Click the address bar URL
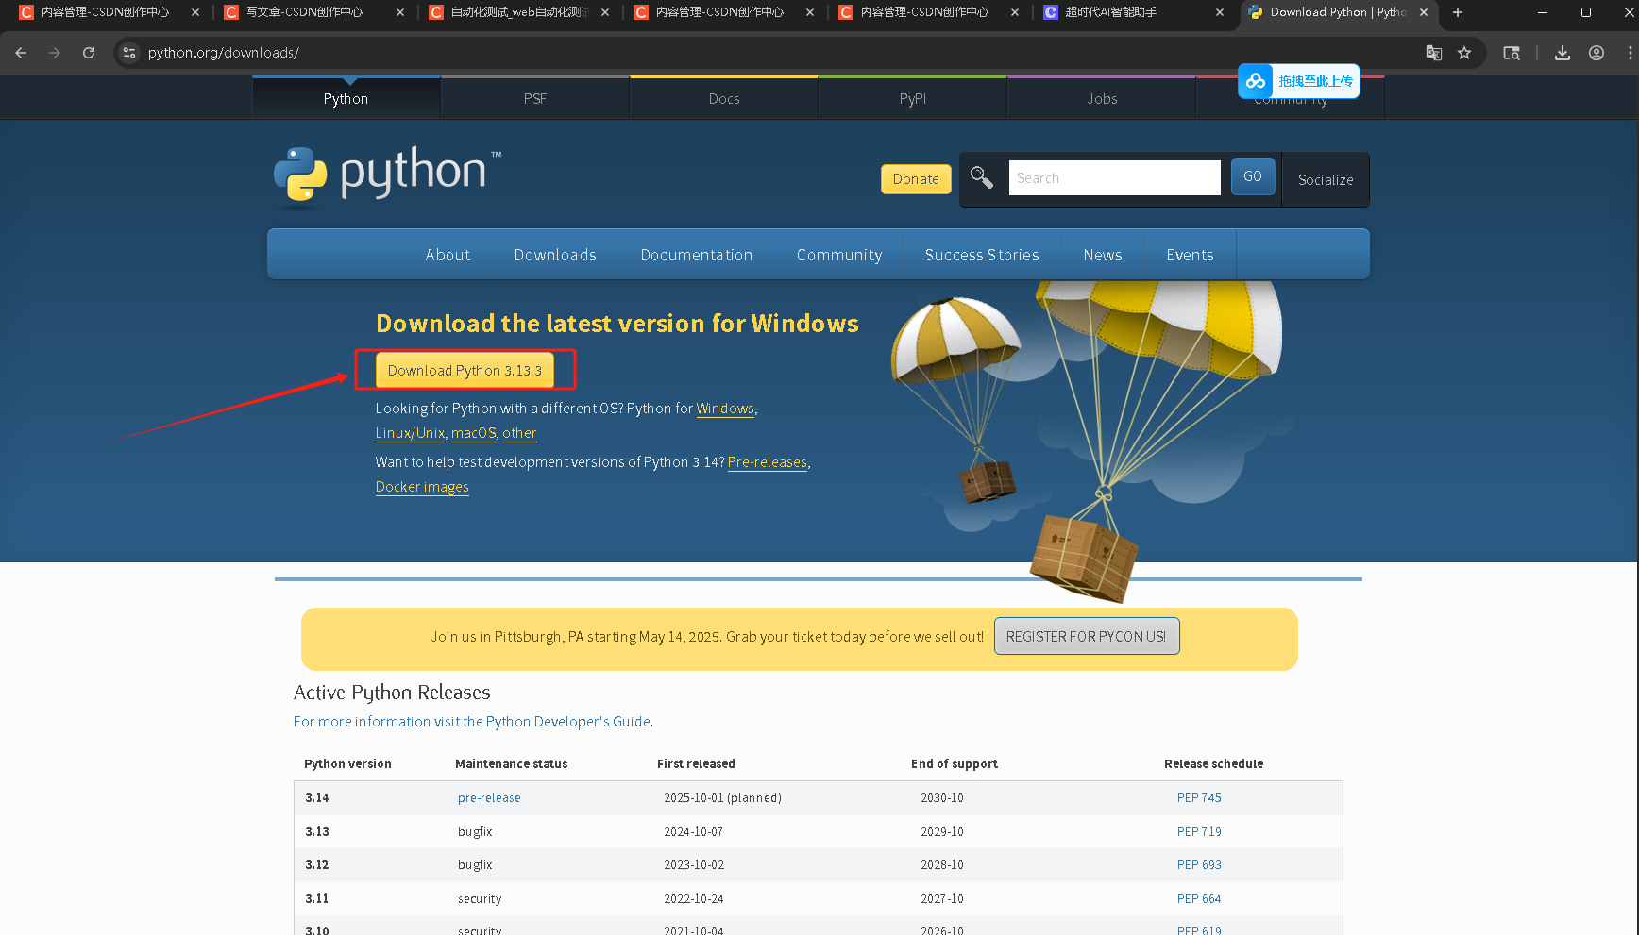This screenshot has height=935, width=1639. click(224, 53)
